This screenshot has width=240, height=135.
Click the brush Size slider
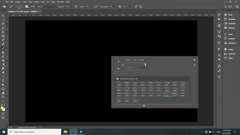pos(136,63)
